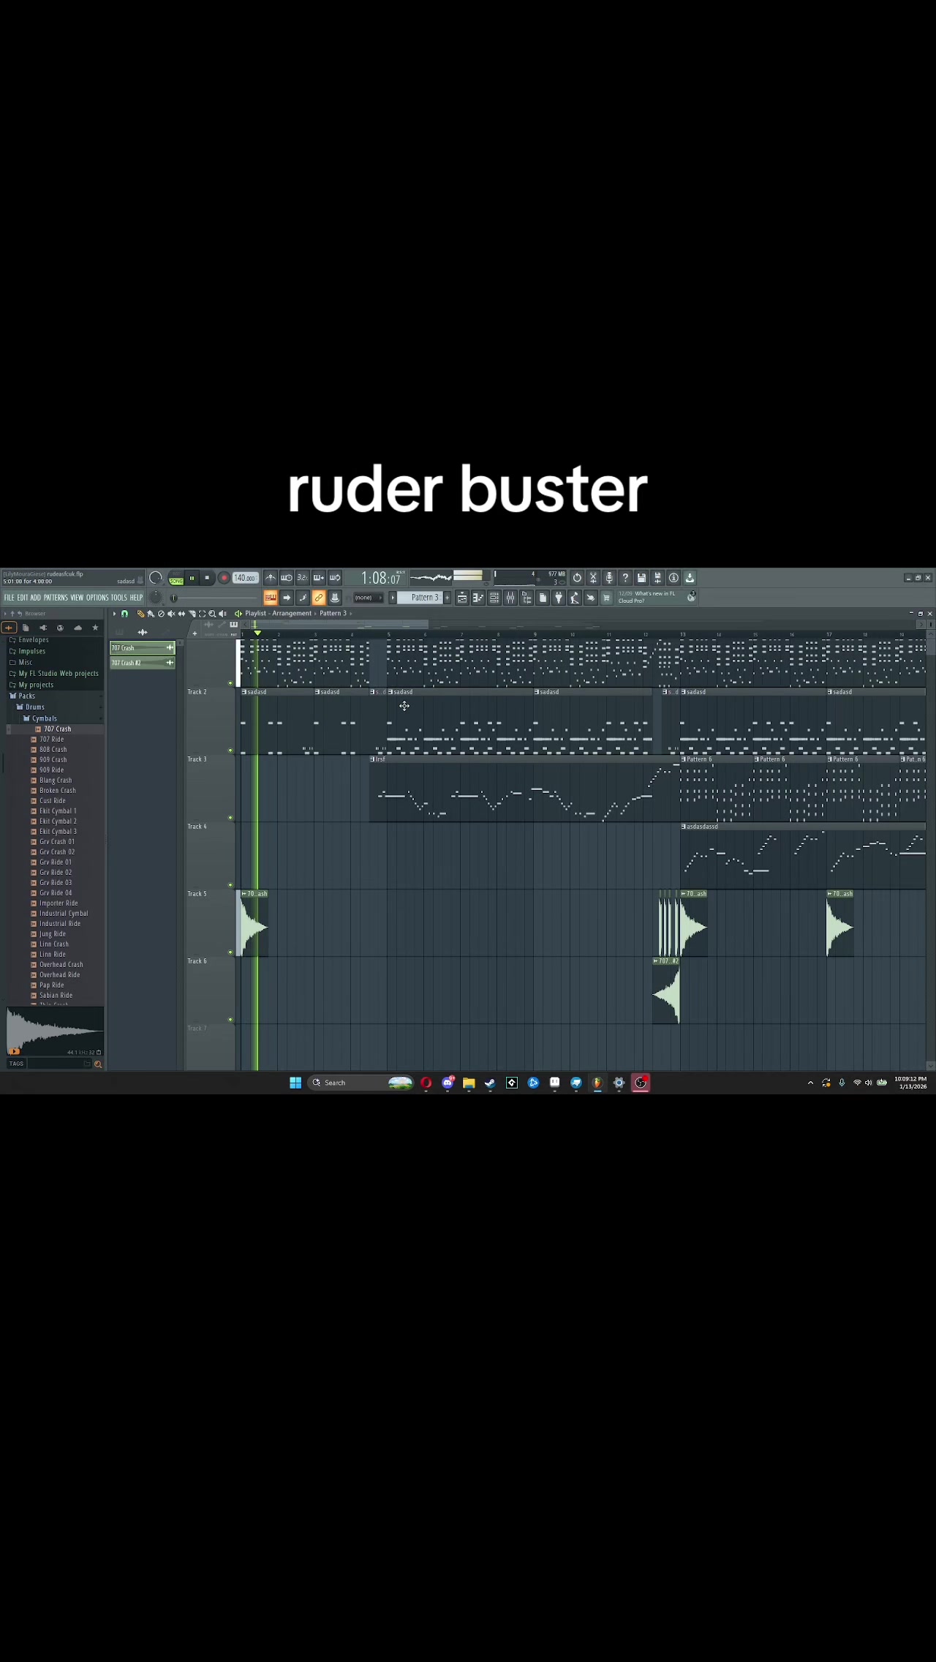Screen dimensions: 936x1662
Task: Open the EDIT menu
Action: (23, 598)
